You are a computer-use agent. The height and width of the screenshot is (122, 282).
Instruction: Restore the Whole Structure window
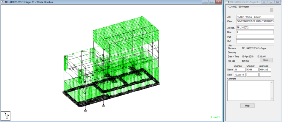pyautogui.click(x=212, y=2)
